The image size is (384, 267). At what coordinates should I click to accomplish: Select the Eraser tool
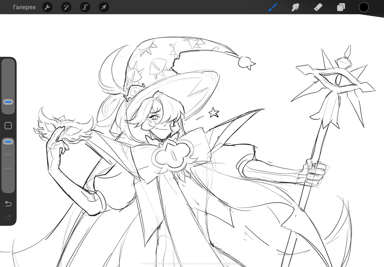click(x=318, y=7)
